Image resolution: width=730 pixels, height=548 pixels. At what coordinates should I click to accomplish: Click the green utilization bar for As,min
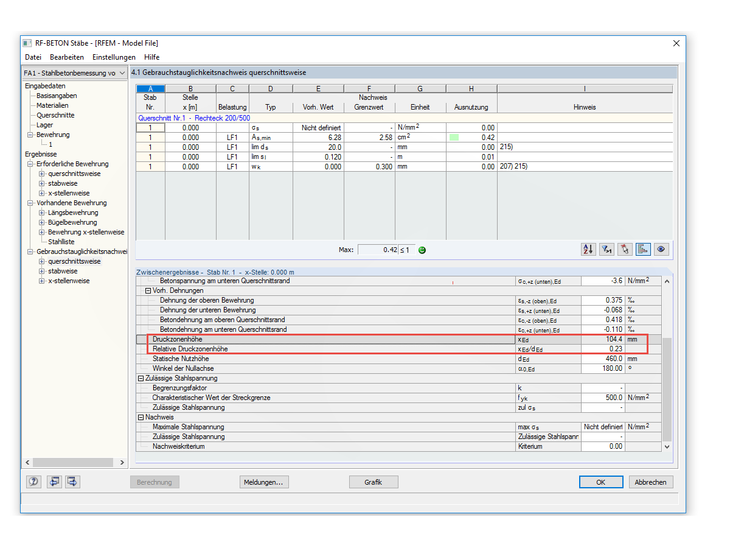[x=454, y=138]
